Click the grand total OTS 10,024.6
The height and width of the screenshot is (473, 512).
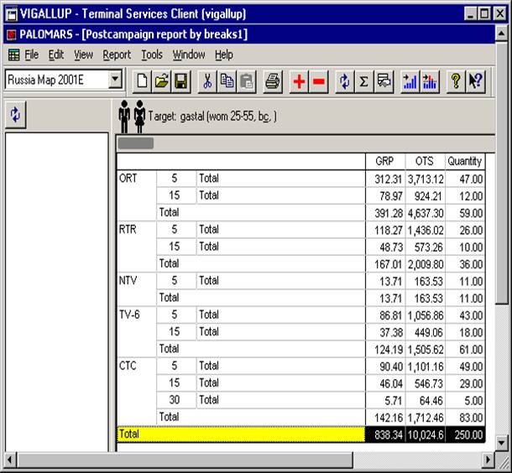click(x=425, y=434)
